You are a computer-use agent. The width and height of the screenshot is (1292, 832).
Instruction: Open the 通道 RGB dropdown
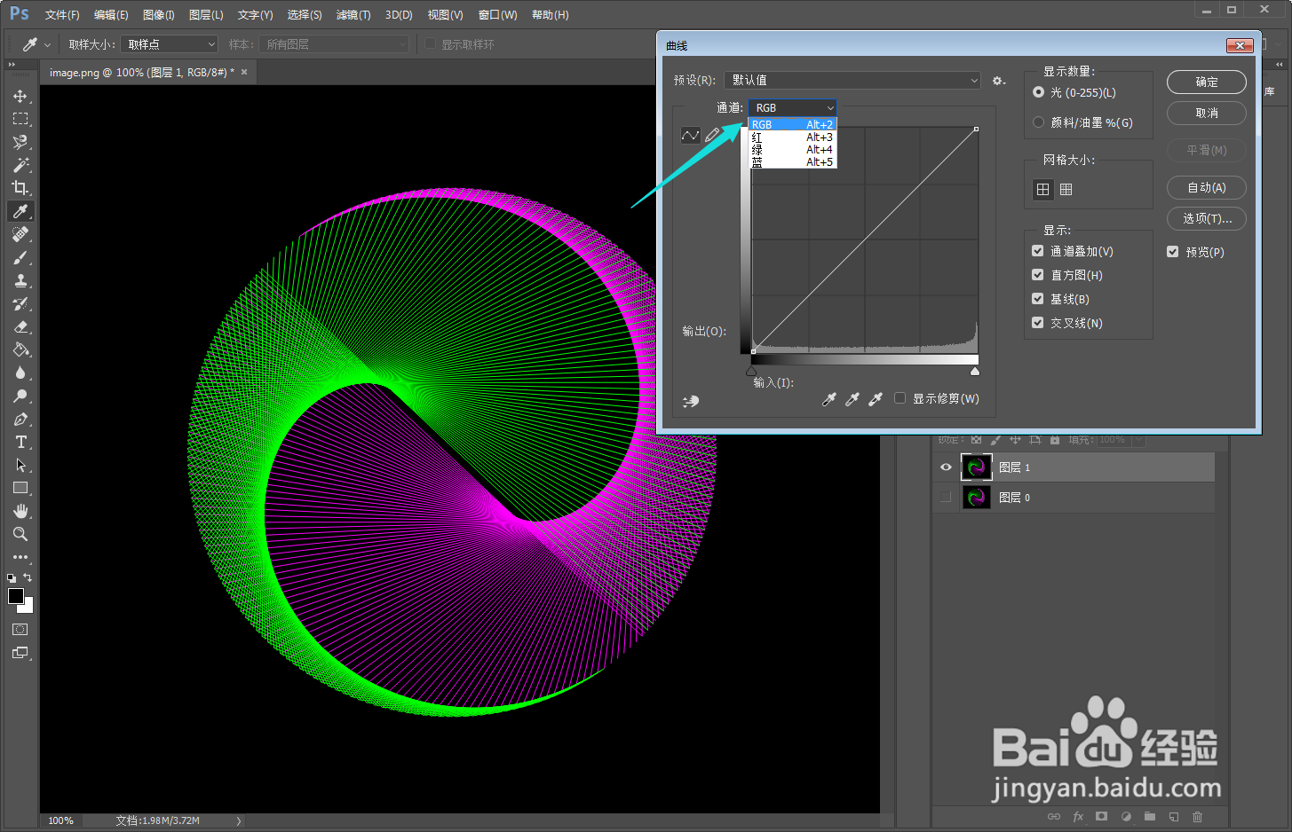point(793,107)
